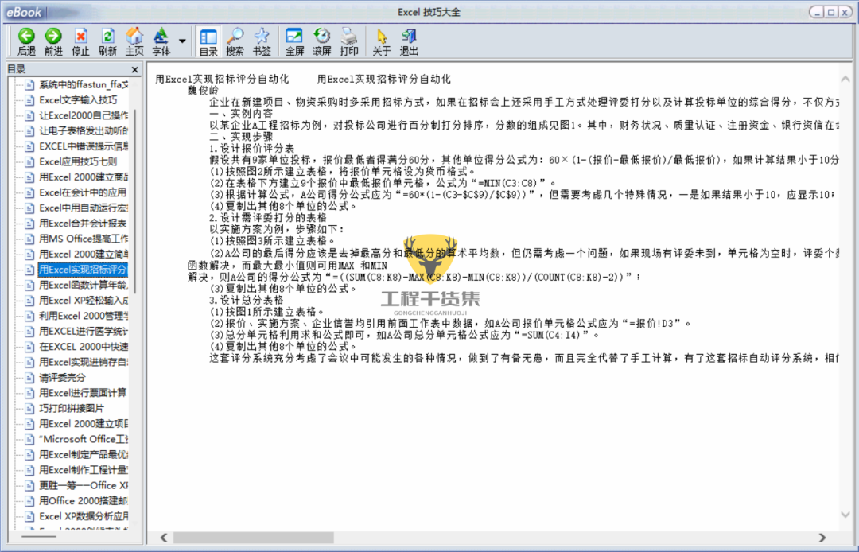859x552 pixels.
Task: Click the content horizontal scrollbar's right arrow
Action: (822, 538)
